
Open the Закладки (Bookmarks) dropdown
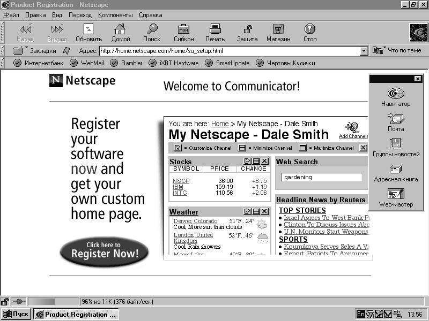pos(35,51)
